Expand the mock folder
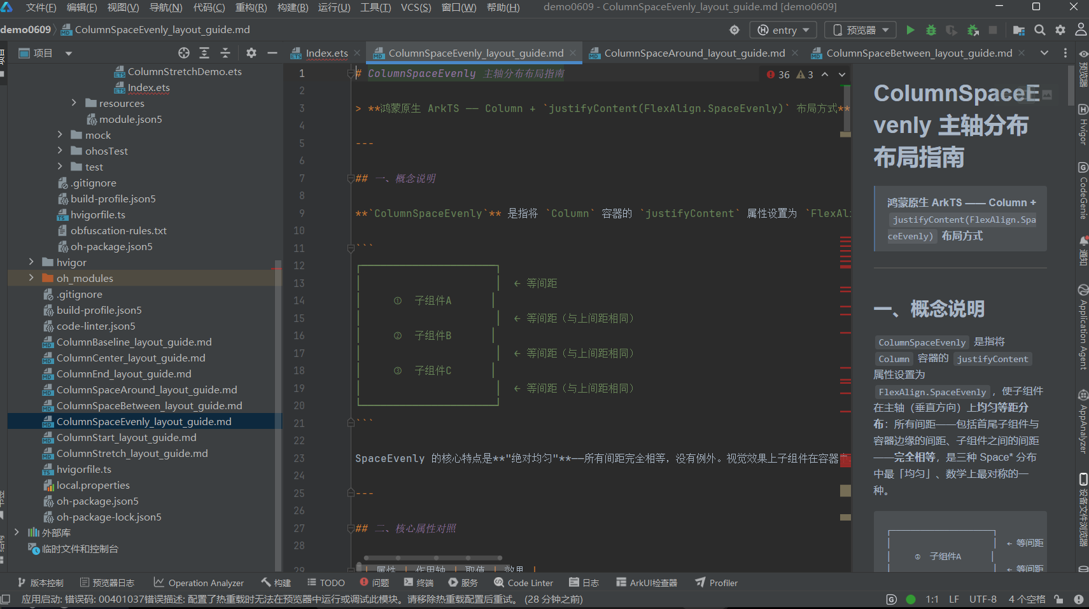The width and height of the screenshot is (1089, 609). coord(60,134)
